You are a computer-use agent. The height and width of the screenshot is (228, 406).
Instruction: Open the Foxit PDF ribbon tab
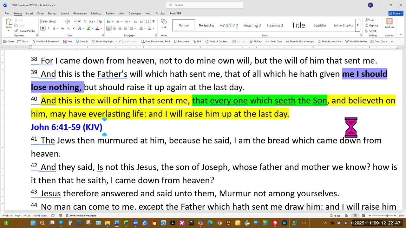click(175, 13)
